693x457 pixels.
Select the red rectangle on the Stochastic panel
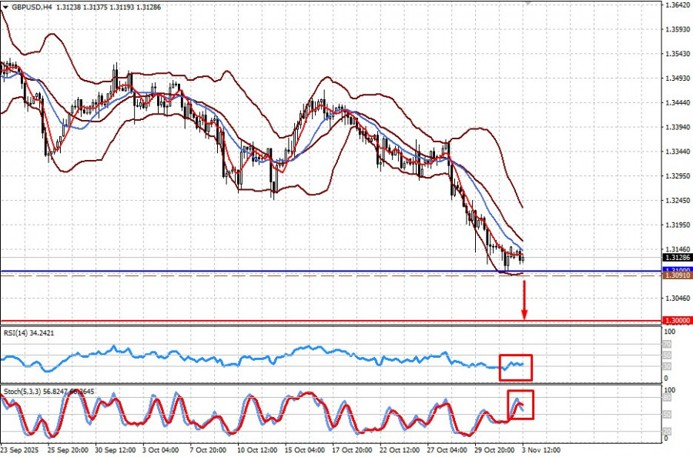tap(520, 405)
